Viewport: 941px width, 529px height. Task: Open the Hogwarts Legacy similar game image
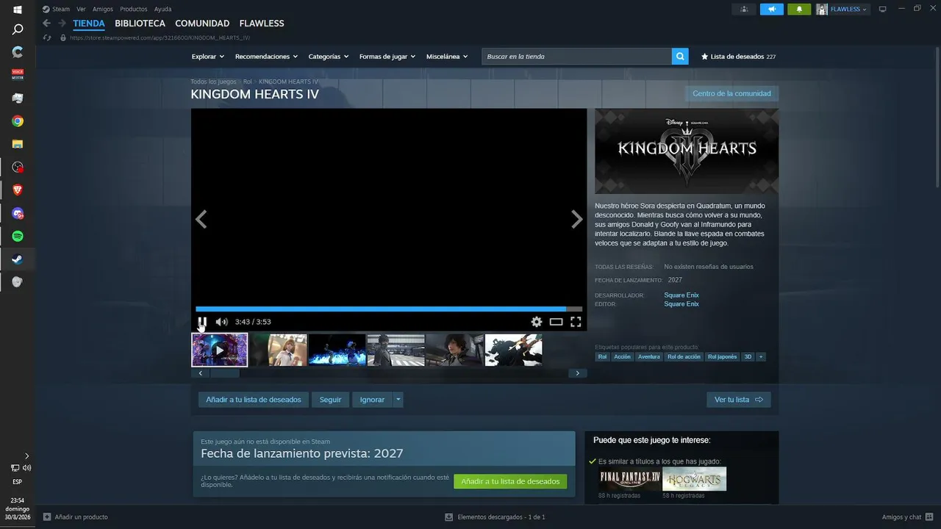pos(694,479)
